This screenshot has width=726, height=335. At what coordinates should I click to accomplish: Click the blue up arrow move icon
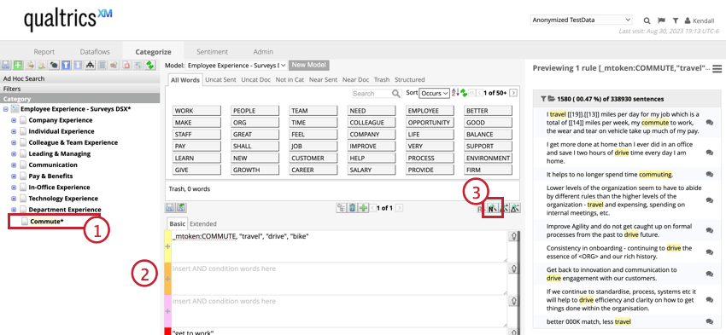(67, 65)
